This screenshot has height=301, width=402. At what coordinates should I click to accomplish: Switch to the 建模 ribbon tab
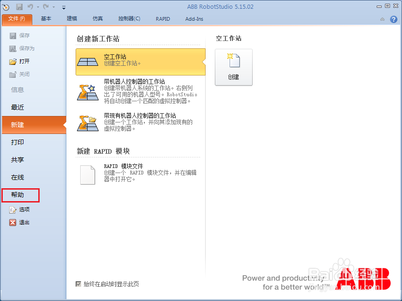[x=72, y=19]
